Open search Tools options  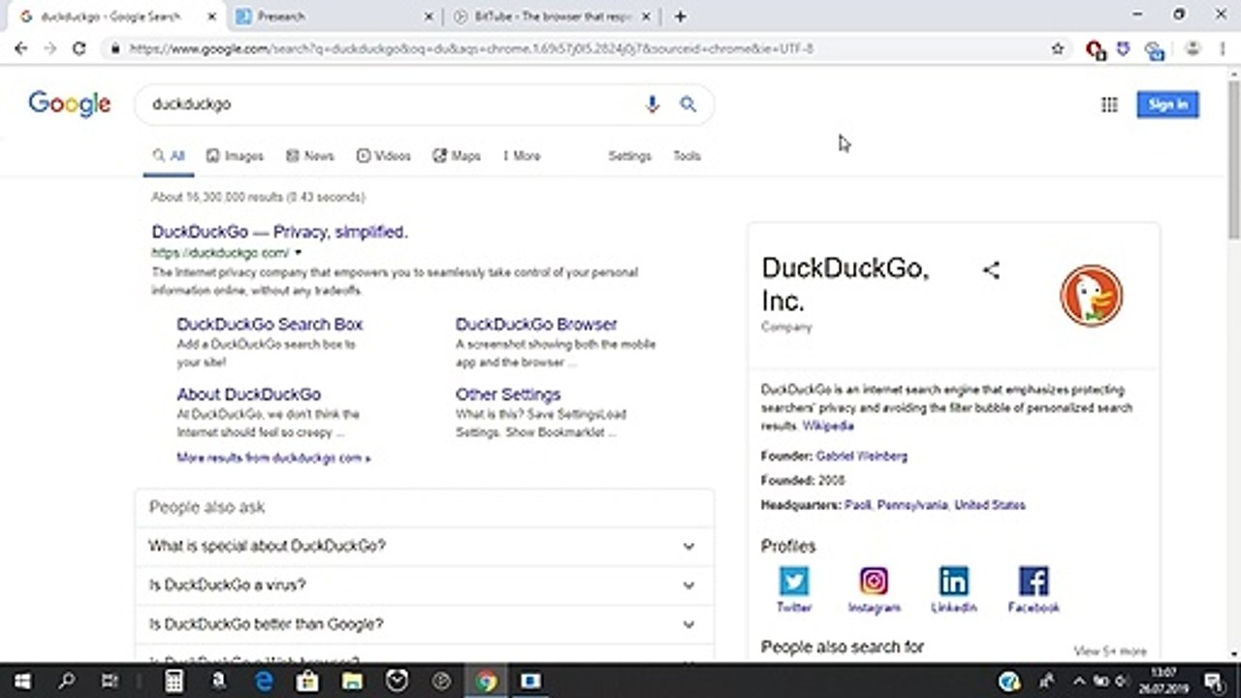coord(686,156)
